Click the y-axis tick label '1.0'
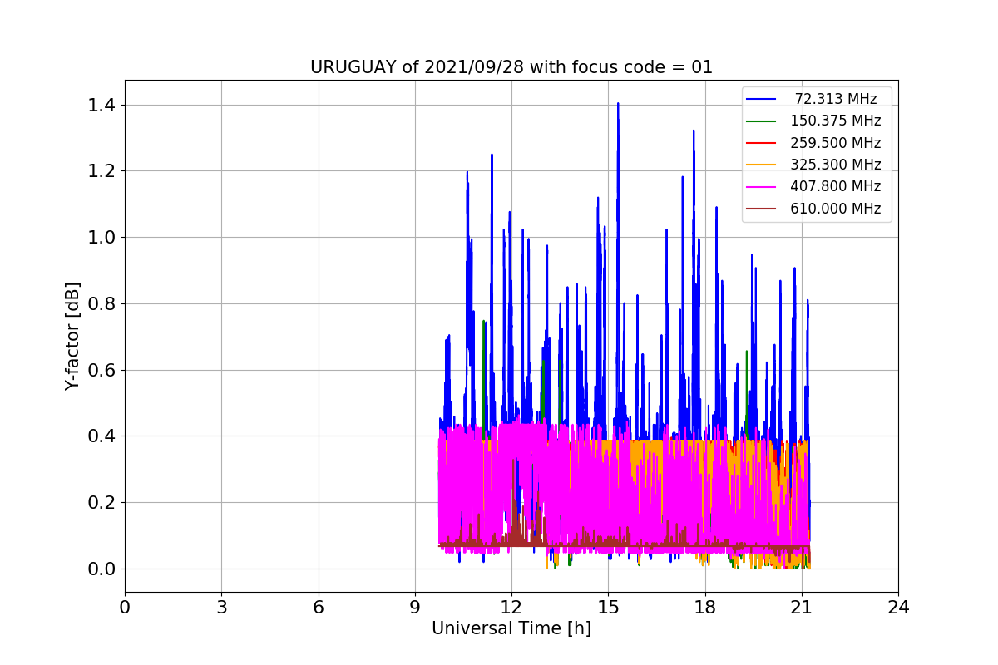 tap(101, 238)
